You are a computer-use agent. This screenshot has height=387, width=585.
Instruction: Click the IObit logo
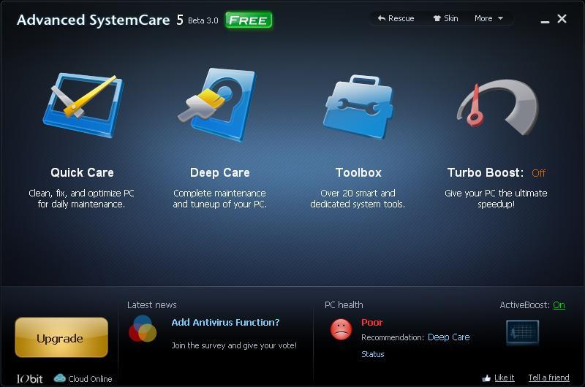click(x=29, y=379)
